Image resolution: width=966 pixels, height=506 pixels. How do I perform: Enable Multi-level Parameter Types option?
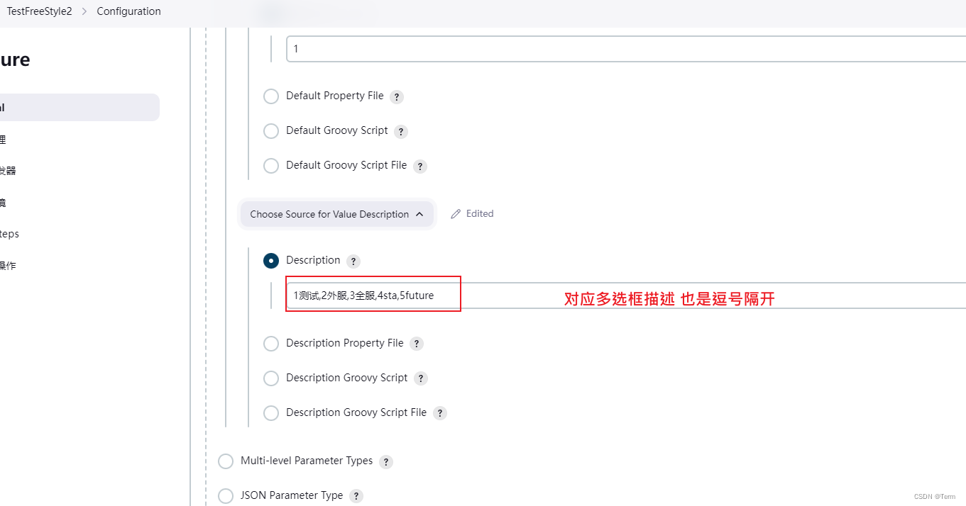225,461
